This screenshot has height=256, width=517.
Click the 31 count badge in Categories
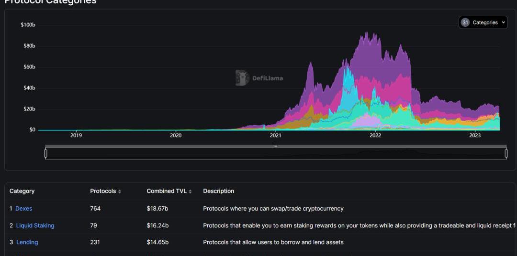(465, 22)
